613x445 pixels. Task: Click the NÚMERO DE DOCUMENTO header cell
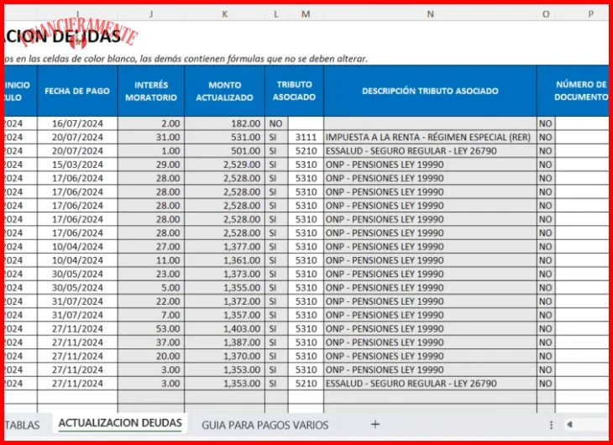tap(574, 91)
